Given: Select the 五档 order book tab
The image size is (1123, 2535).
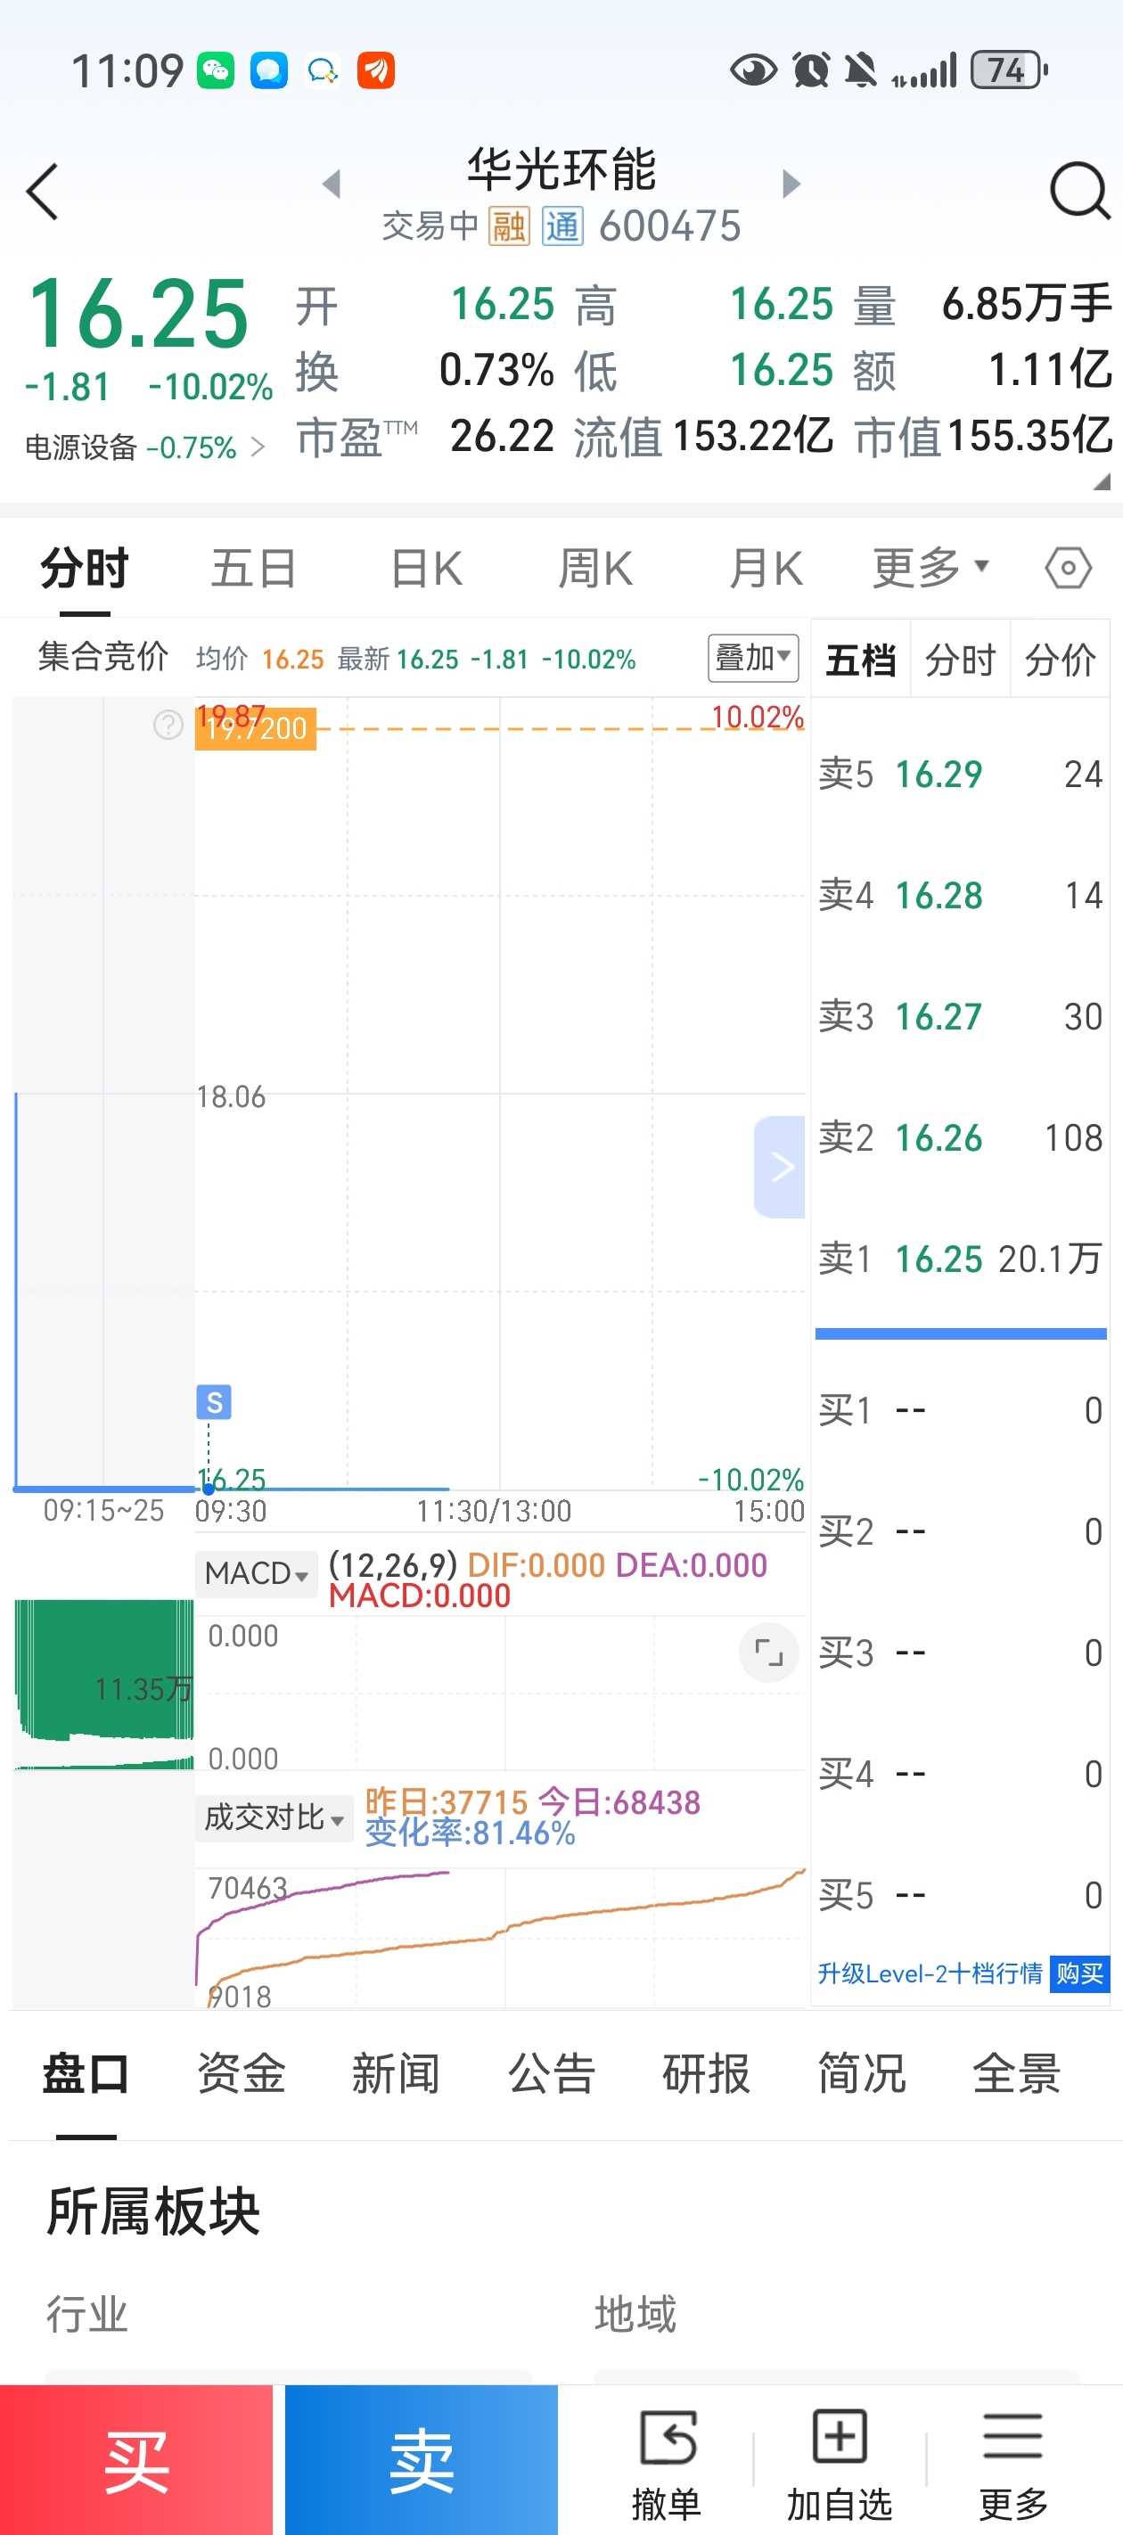Looking at the screenshot, I should coord(861,660).
